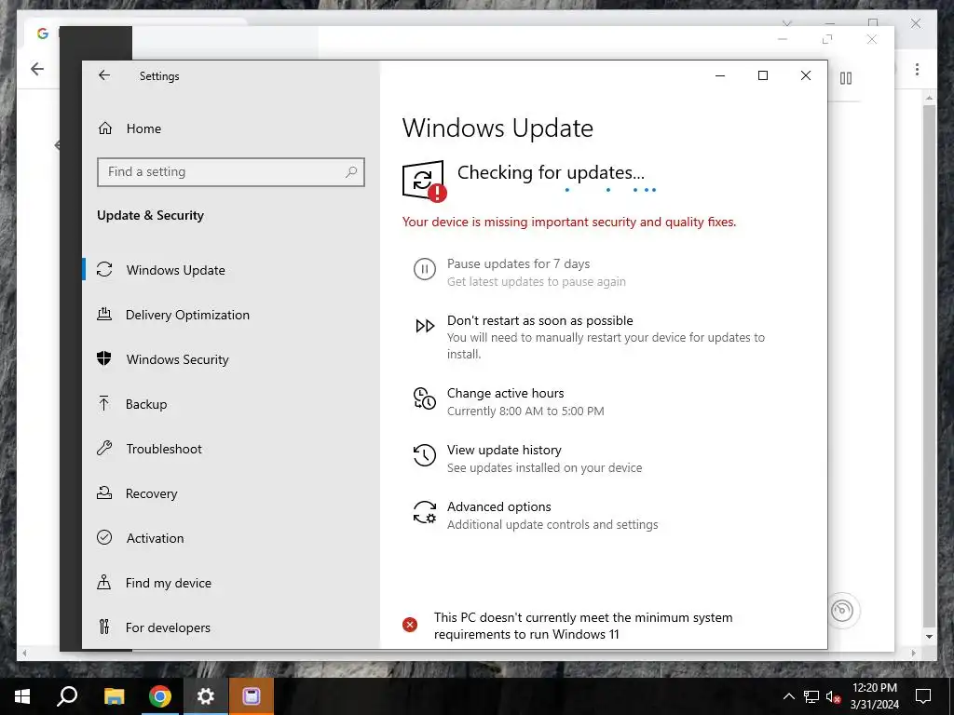This screenshot has height=715, width=954.
Task: Open Change active hours
Action: click(506, 394)
